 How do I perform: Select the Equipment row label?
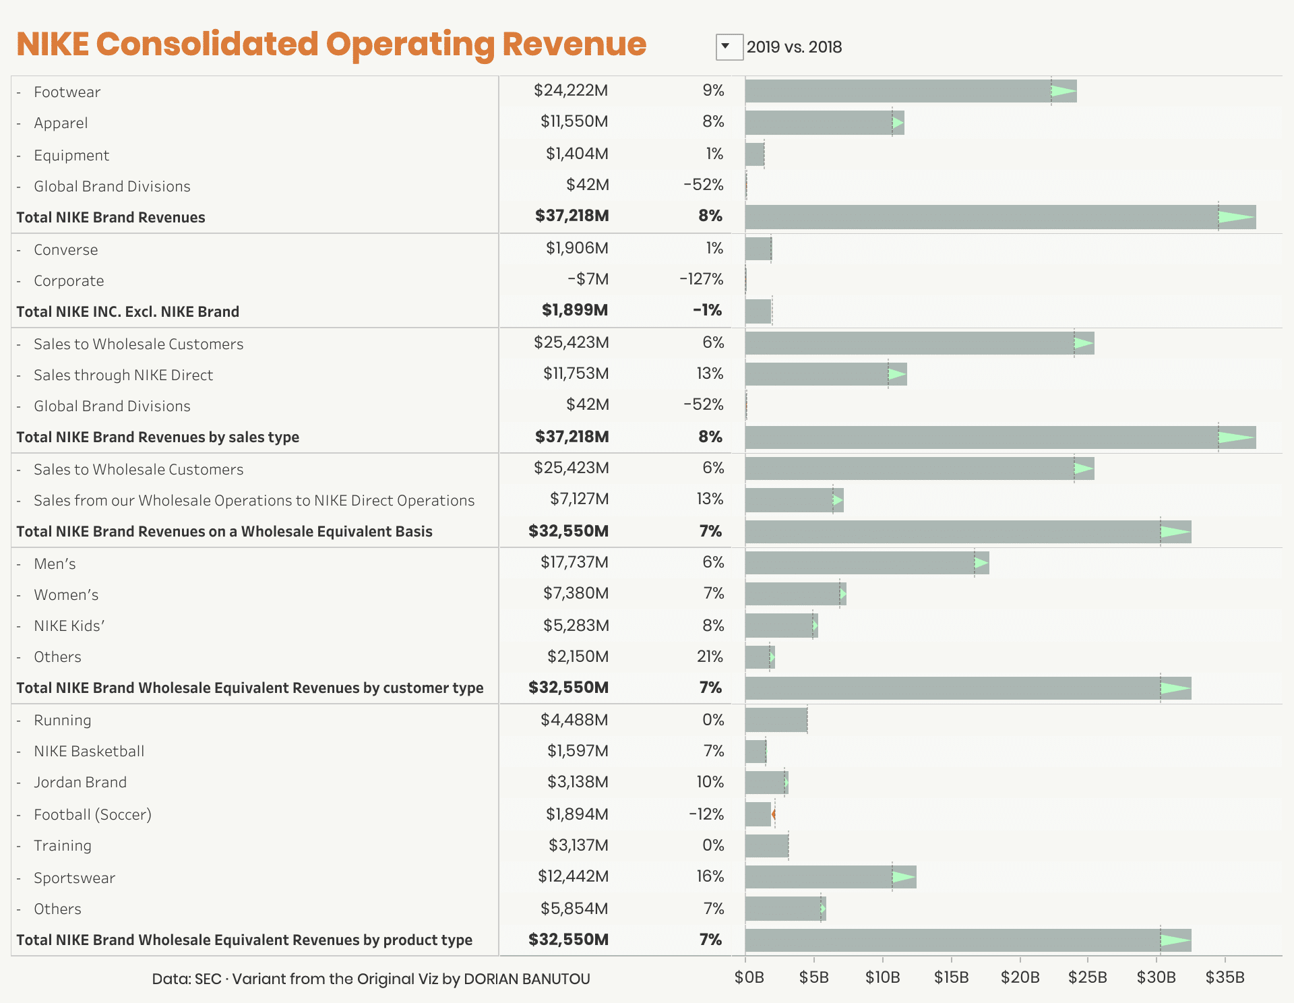71,156
